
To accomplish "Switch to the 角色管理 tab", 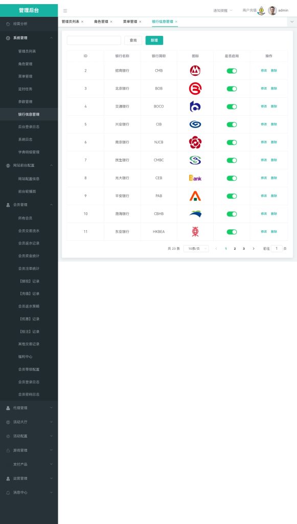I will click(x=101, y=21).
